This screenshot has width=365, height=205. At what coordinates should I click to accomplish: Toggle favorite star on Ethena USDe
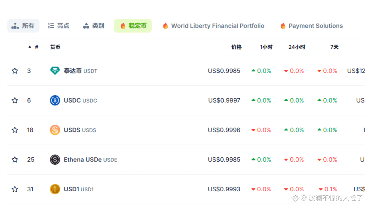(x=15, y=159)
